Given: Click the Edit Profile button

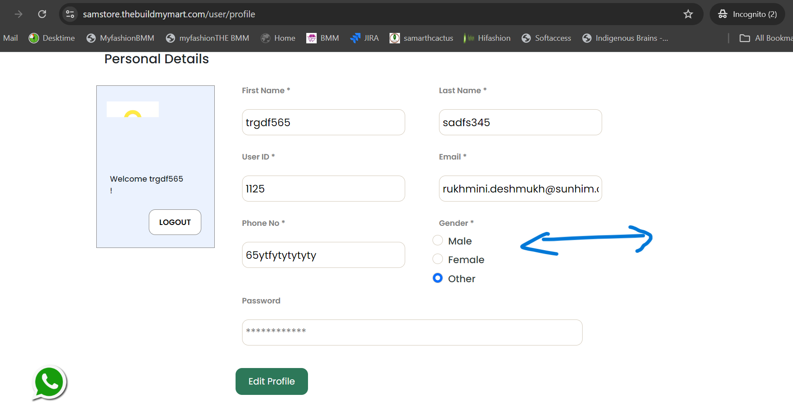Looking at the screenshot, I should [272, 381].
